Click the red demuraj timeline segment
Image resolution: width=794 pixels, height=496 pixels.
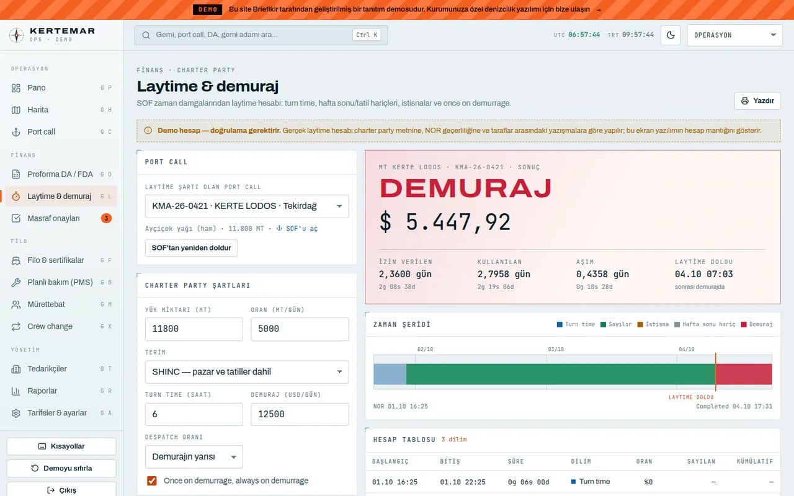(744, 374)
